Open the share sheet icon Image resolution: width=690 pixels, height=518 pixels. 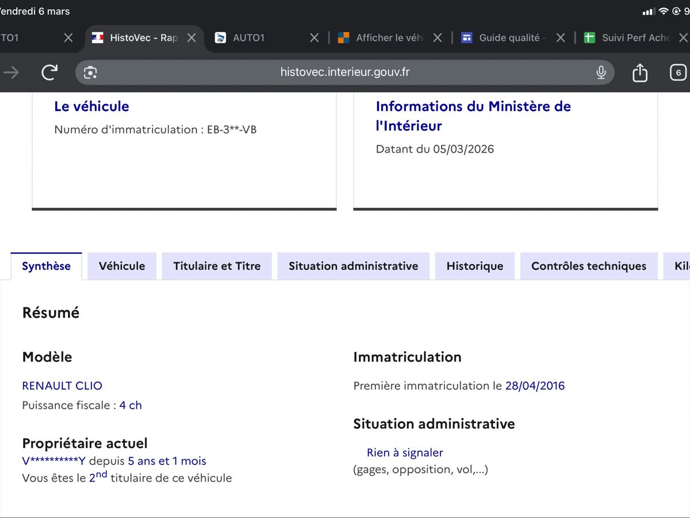click(x=639, y=73)
